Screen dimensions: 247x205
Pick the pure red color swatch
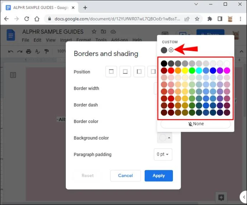point(171,70)
